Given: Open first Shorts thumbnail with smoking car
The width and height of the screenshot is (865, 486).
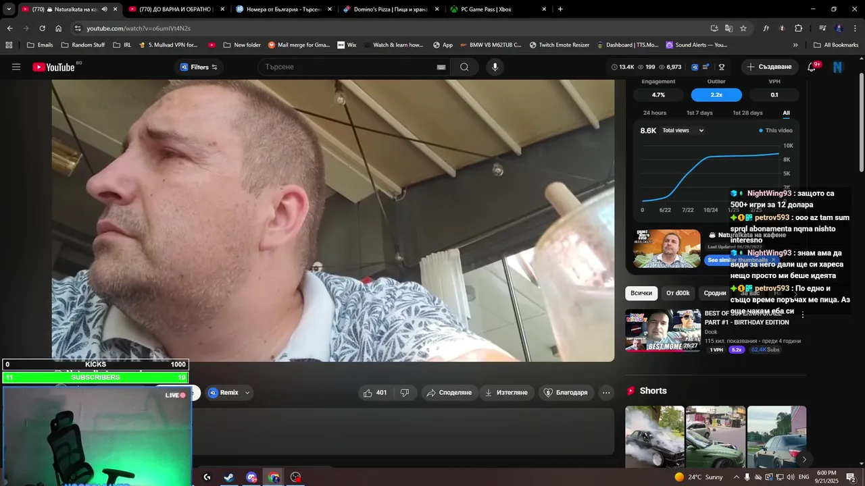Looking at the screenshot, I should pyautogui.click(x=654, y=436).
